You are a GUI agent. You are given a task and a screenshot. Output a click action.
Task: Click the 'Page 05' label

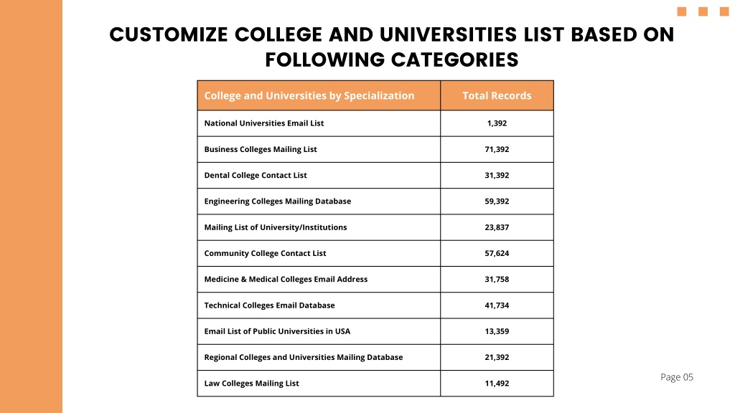click(x=677, y=377)
